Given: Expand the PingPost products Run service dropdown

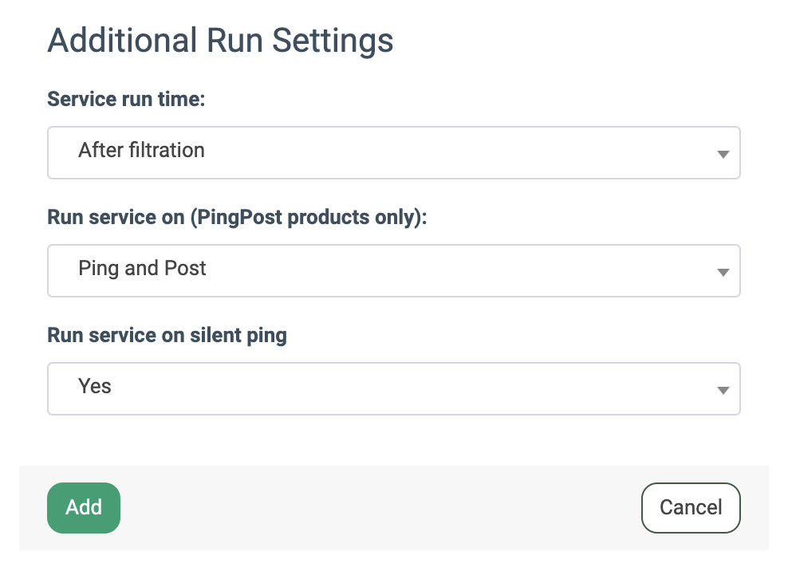Looking at the screenshot, I should (x=393, y=270).
